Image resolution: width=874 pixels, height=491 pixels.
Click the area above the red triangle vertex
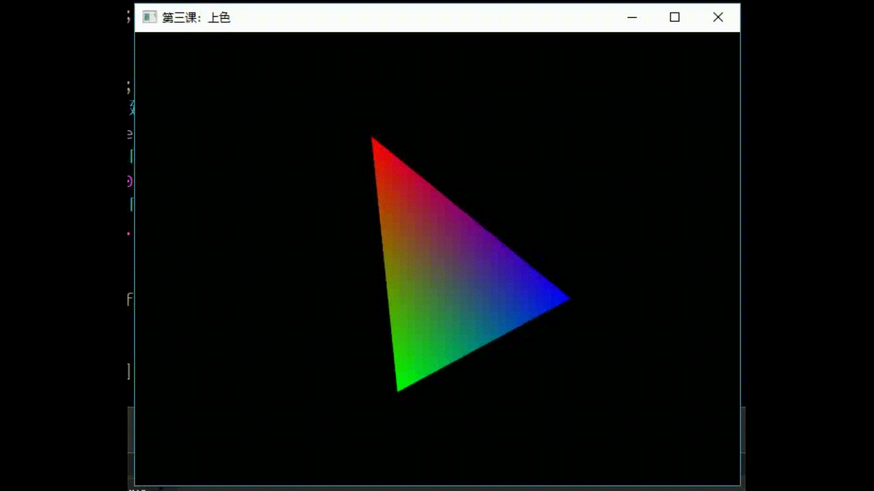tap(373, 91)
